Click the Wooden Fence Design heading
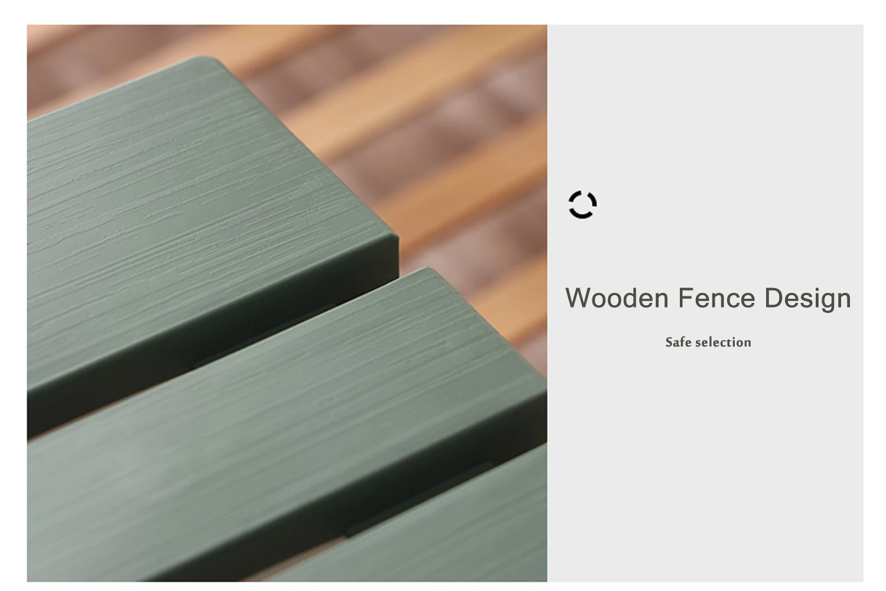Viewport: 886px width, 591px height. (708, 298)
